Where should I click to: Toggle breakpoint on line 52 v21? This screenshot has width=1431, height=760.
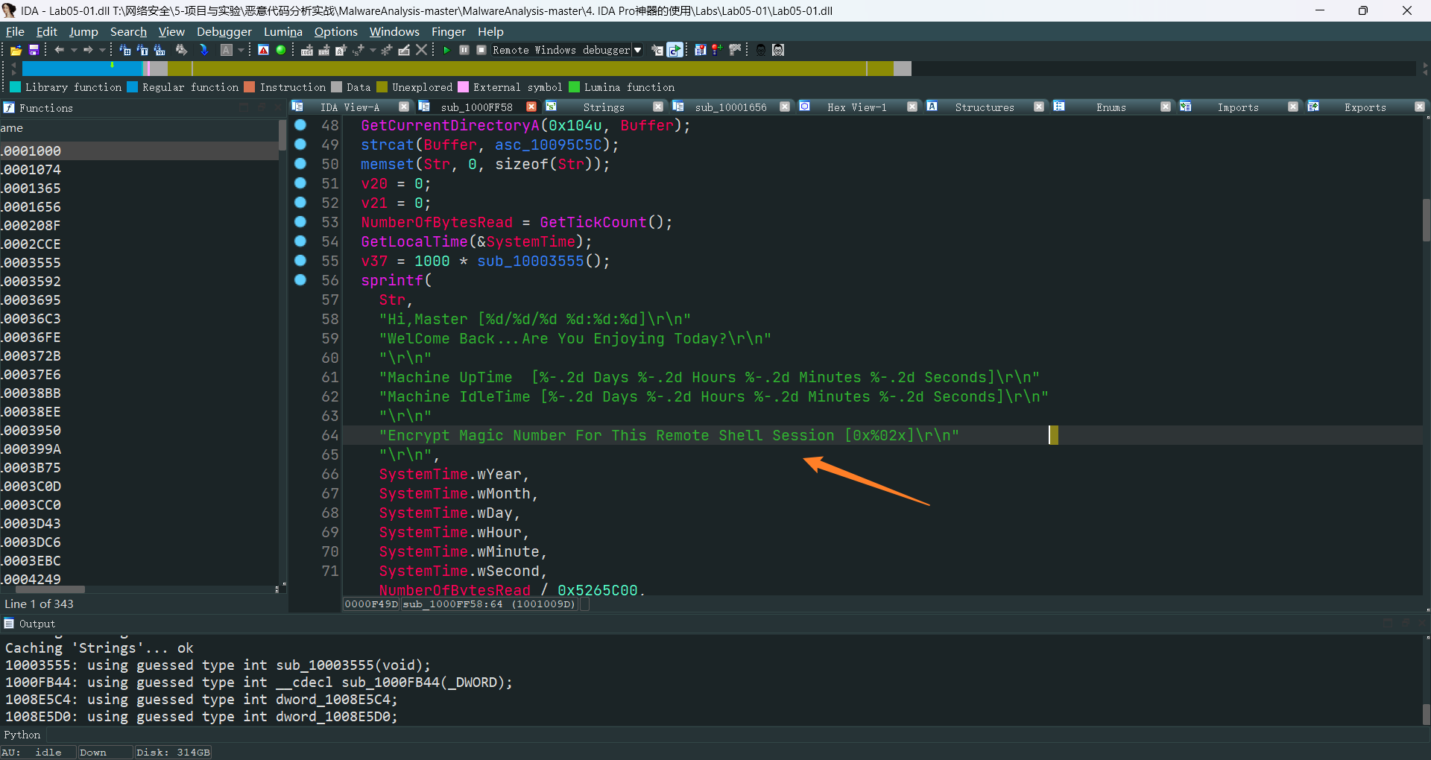pyautogui.click(x=300, y=202)
